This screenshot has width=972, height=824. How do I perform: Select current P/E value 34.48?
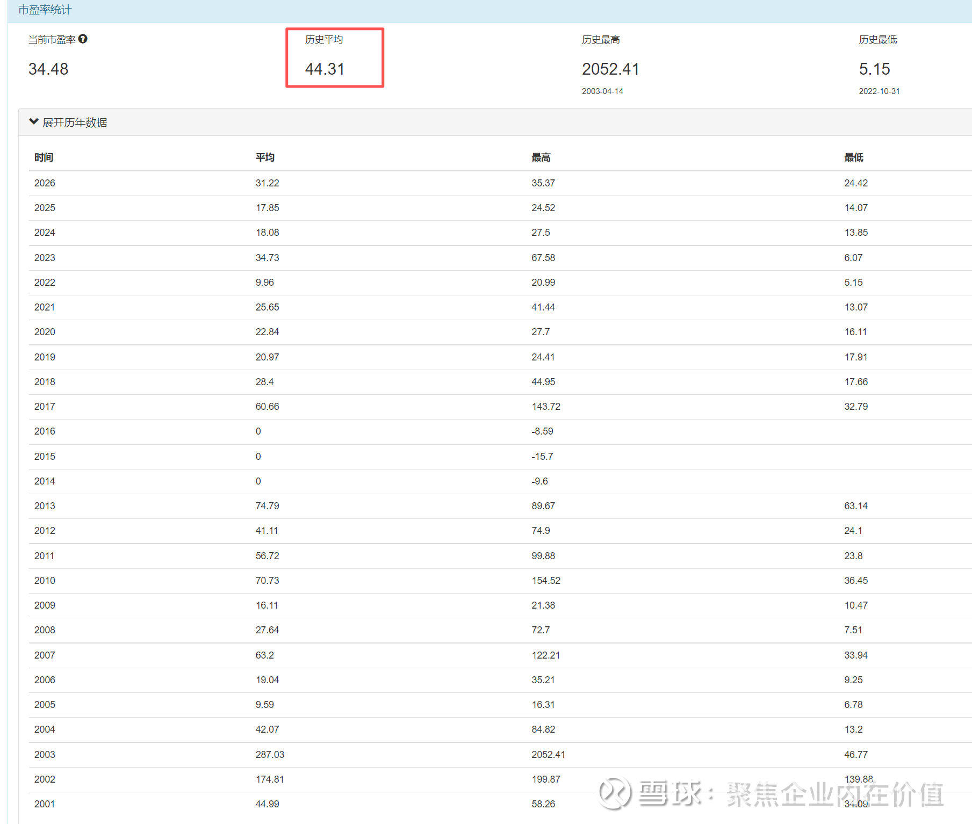coord(48,69)
